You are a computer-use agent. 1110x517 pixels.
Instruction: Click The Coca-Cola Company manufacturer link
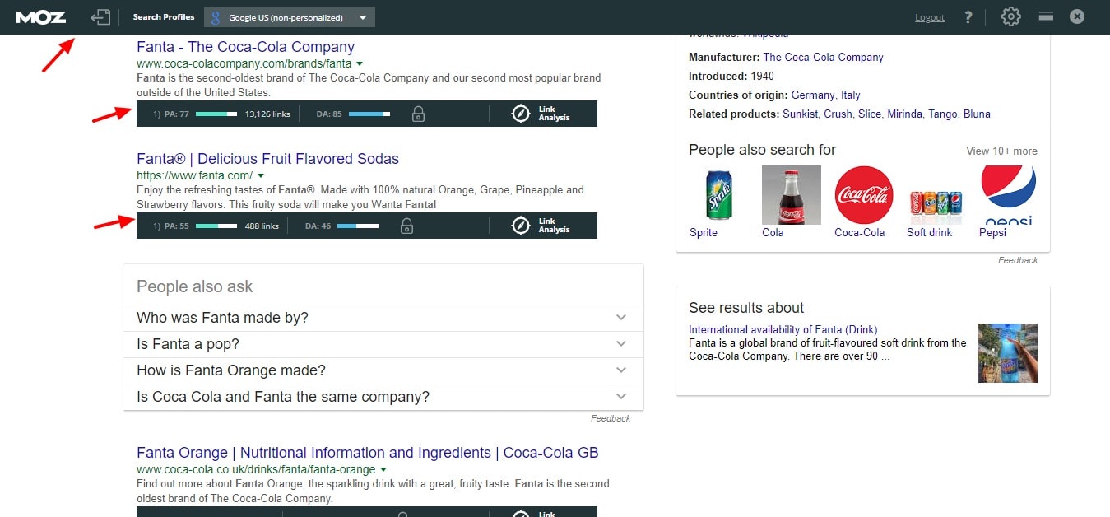[823, 58]
